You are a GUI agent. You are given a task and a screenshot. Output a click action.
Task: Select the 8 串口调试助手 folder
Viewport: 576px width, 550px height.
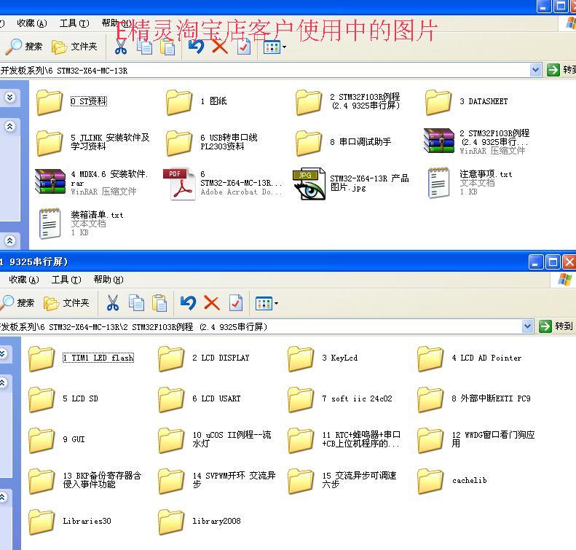[x=343, y=142]
